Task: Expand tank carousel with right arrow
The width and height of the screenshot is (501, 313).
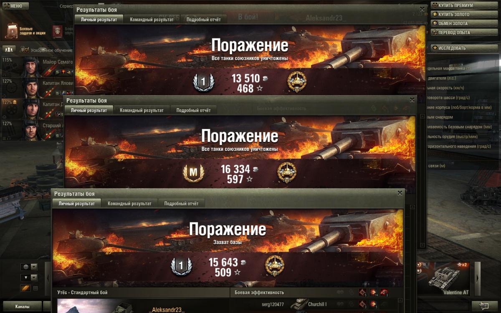Action: (x=478, y=278)
